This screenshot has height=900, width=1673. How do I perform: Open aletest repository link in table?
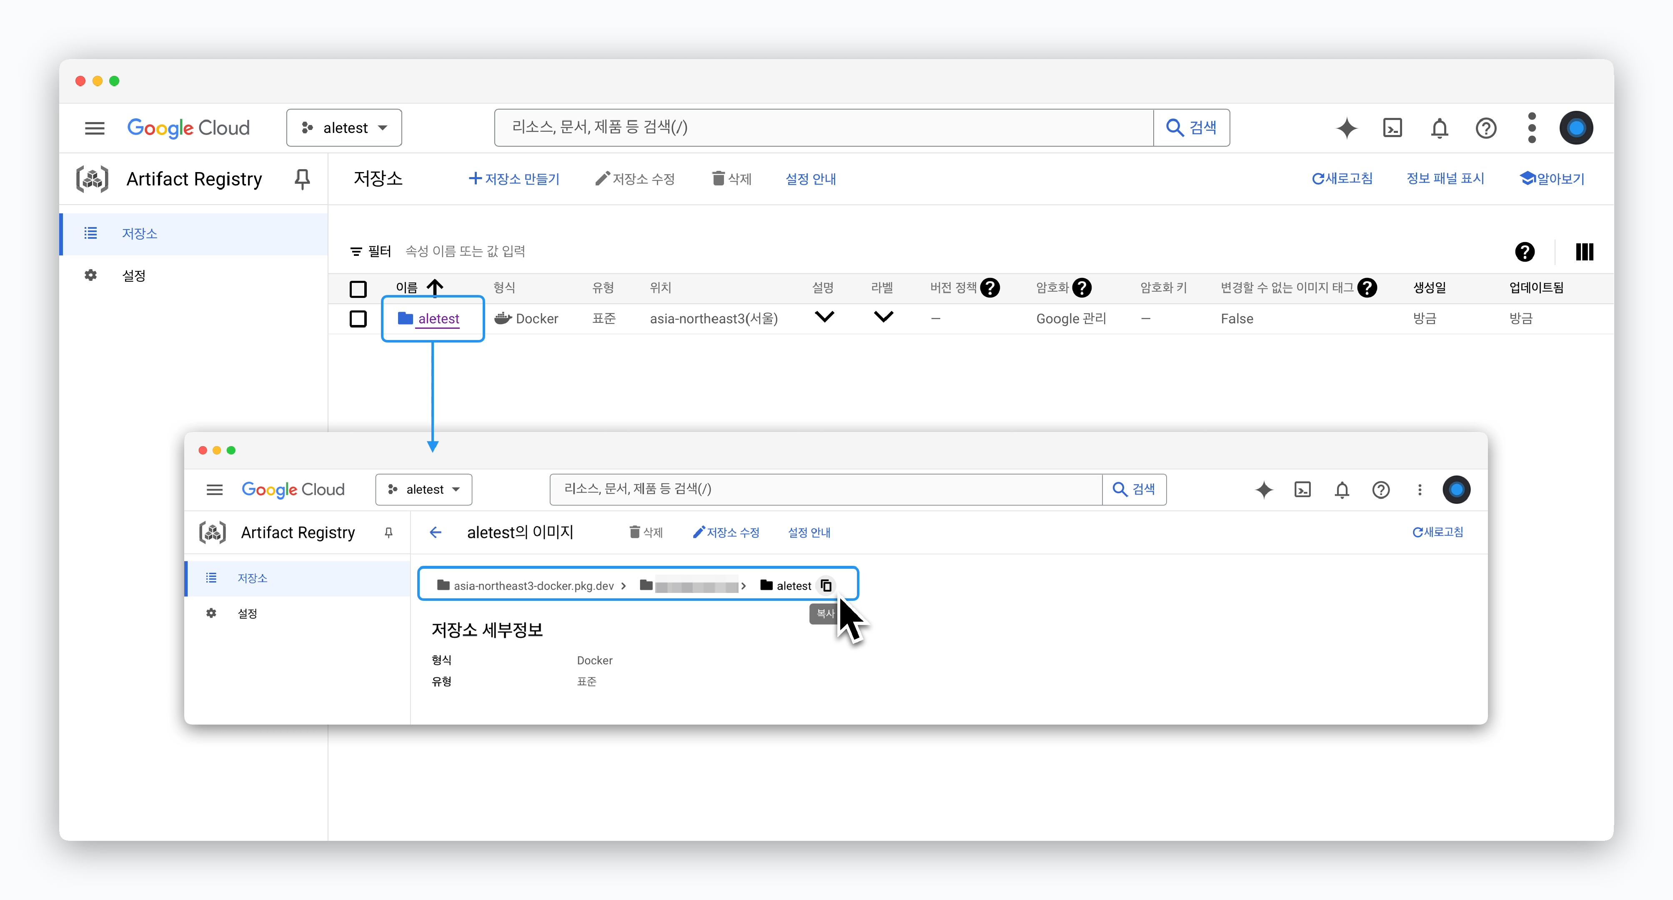pos(438,319)
